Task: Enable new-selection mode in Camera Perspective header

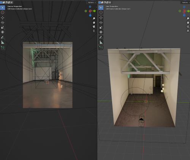Action: (x=1, y=2)
